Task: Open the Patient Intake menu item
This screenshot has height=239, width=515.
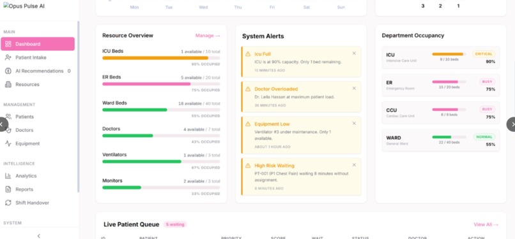Action: click(38, 57)
